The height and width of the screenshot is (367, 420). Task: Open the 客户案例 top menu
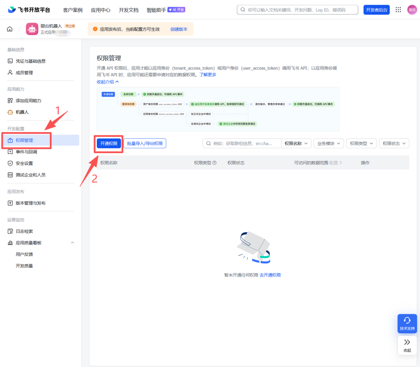point(73,10)
